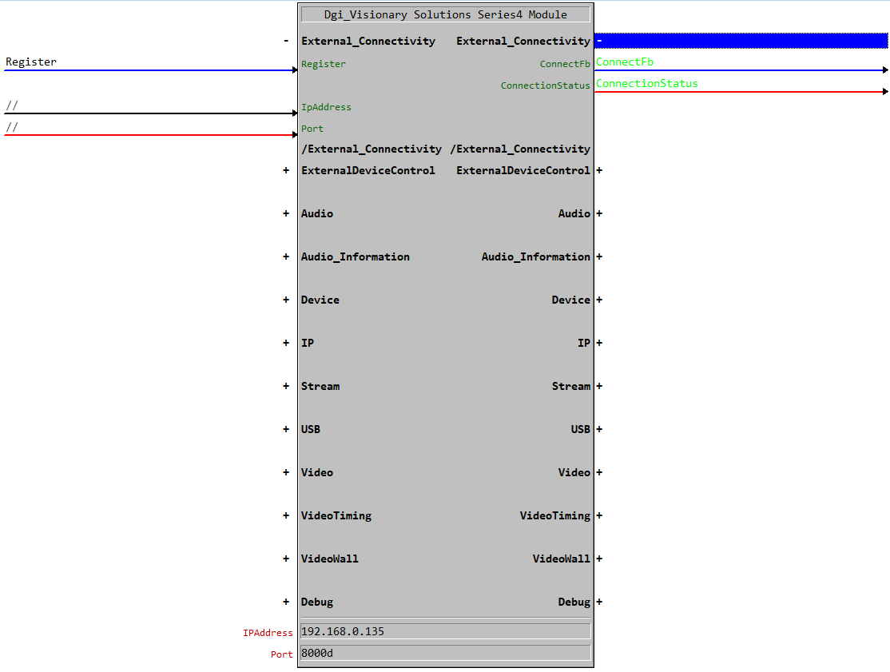This screenshot has height=672, width=890.
Task: Expand the left Stream group
Action: point(286,386)
